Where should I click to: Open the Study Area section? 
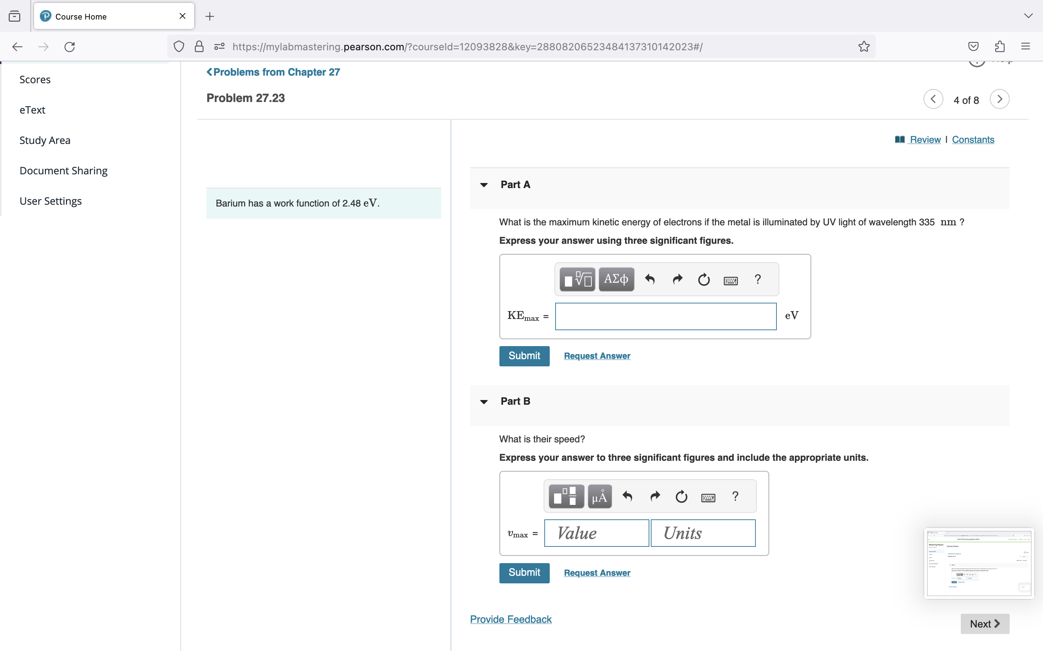coord(45,140)
